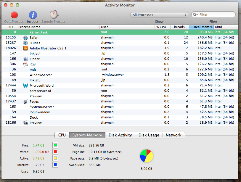Sort by the % CPU column header

163,27
